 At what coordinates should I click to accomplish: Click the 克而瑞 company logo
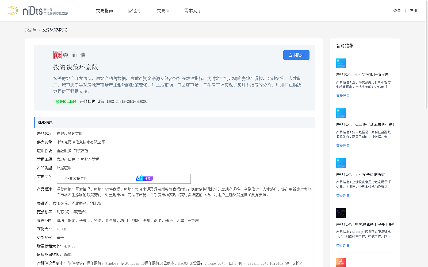pyautogui.click(x=69, y=55)
